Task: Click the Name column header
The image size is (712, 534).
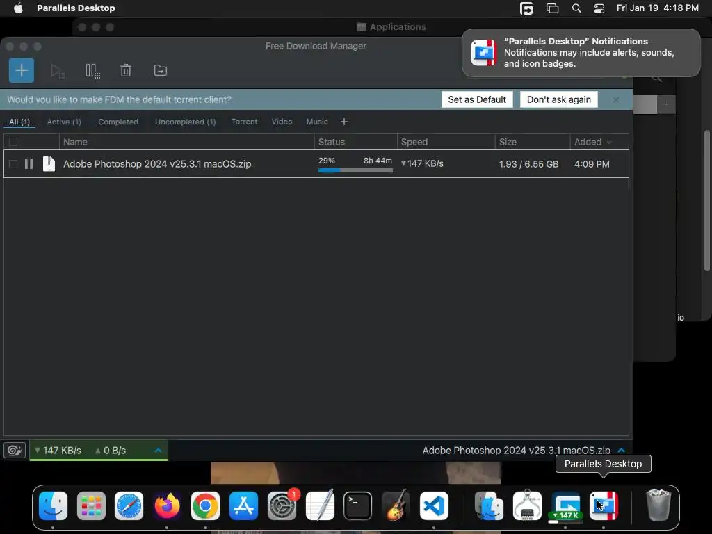Action: coord(186,142)
